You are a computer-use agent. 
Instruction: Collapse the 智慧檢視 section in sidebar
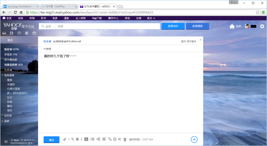[2, 75]
